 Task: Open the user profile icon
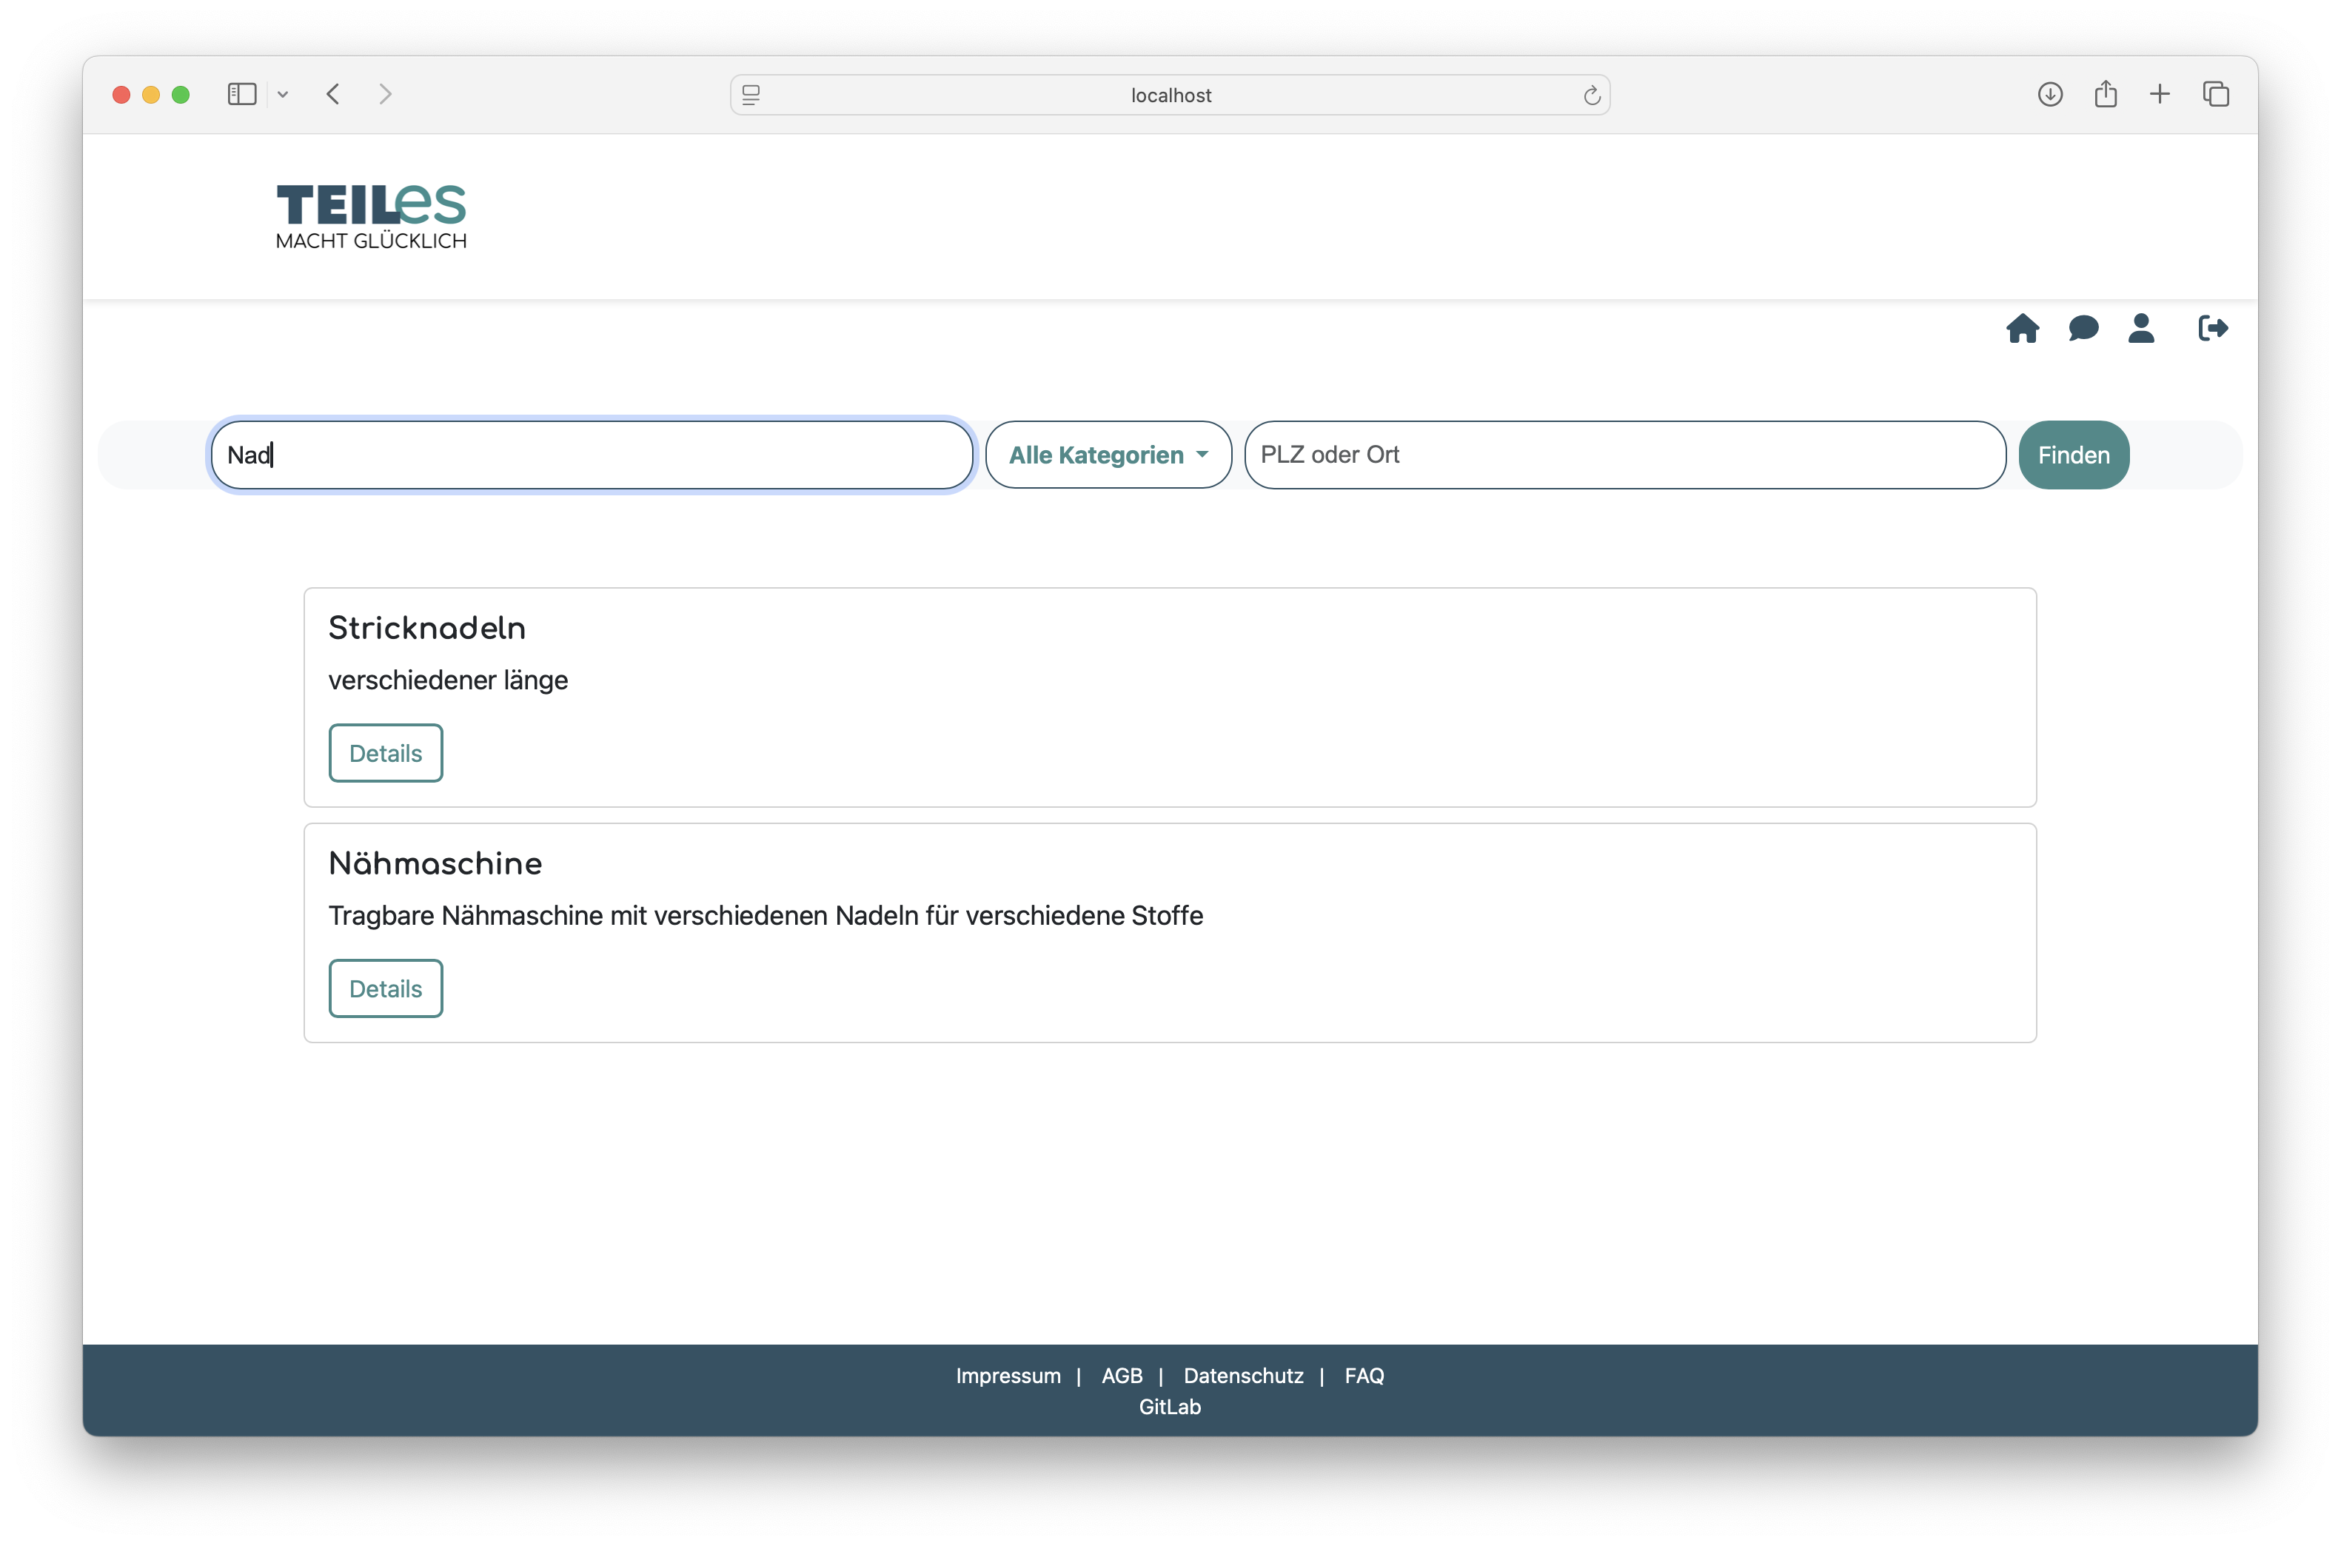2141,328
